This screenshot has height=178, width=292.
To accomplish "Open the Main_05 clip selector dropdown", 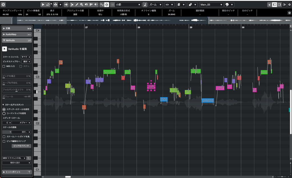I will click(211, 5).
